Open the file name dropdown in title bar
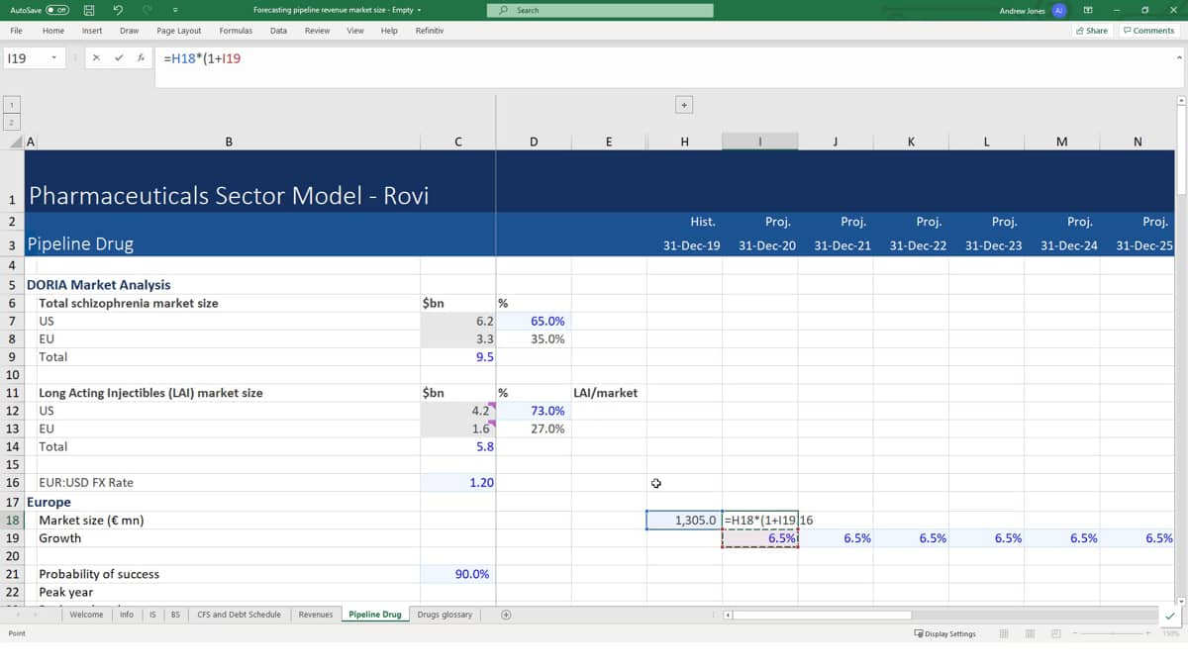The image size is (1188, 668). 419,10
